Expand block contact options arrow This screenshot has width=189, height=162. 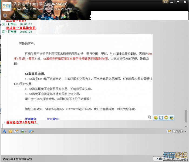click(58, 16)
